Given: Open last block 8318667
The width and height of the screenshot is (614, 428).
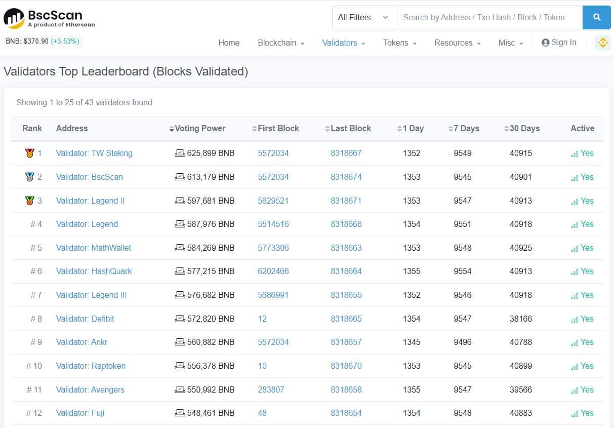Looking at the screenshot, I should coord(346,153).
